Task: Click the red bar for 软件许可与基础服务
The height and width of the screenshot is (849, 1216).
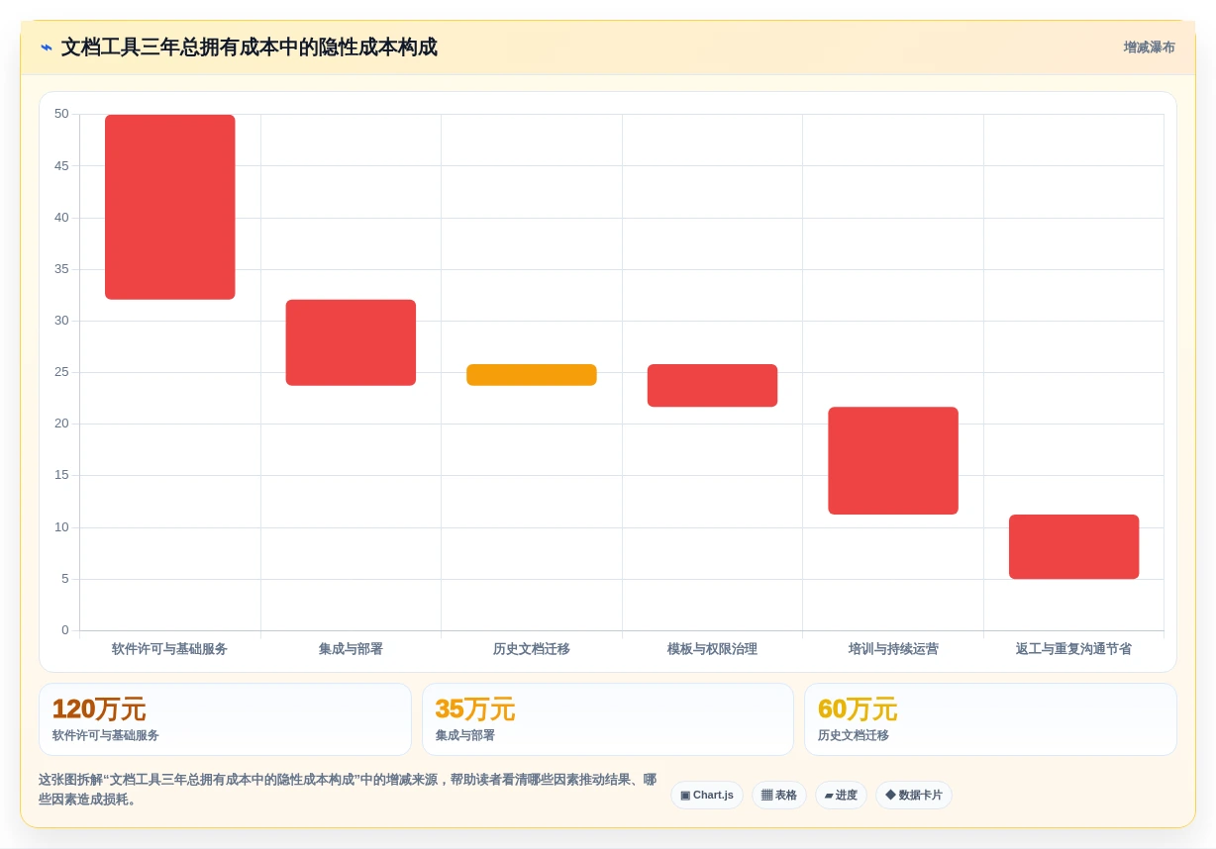Action: [170, 207]
